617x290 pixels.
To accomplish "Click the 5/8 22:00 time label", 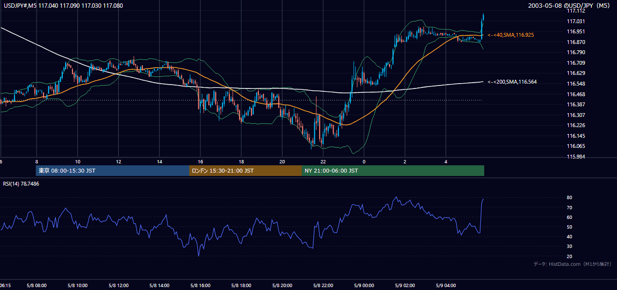I will (x=323, y=286).
